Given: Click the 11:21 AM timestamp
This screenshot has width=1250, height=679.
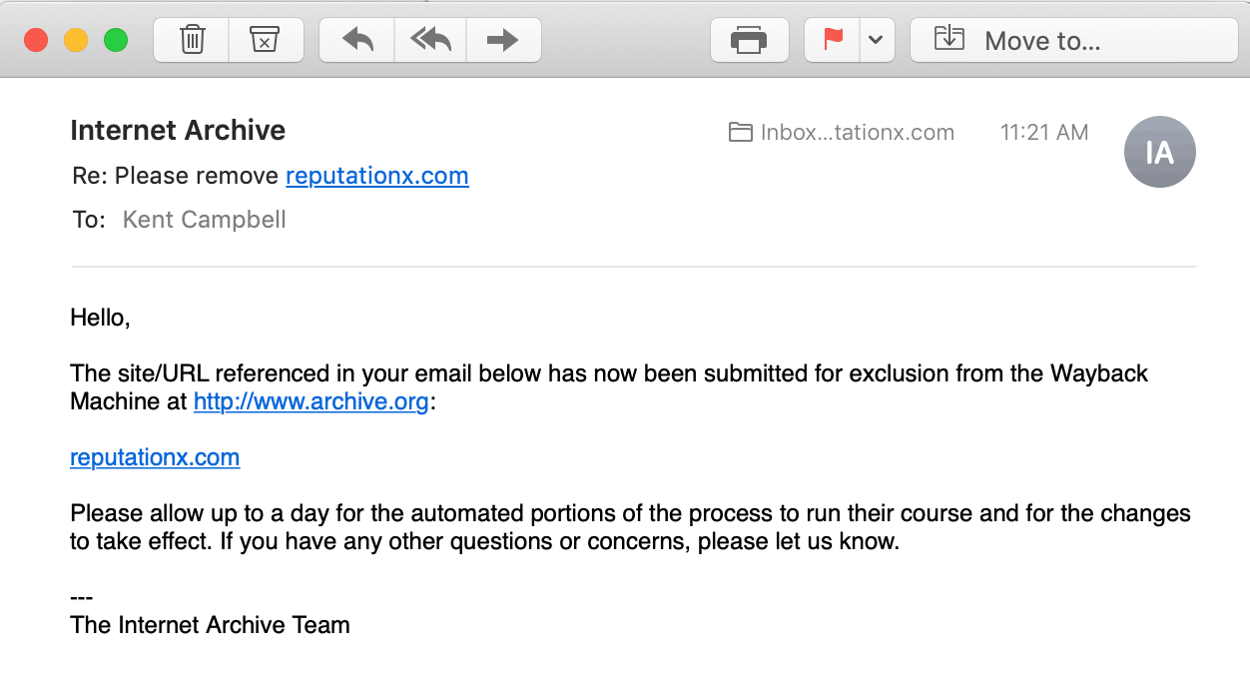Looking at the screenshot, I should [1044, 132].
